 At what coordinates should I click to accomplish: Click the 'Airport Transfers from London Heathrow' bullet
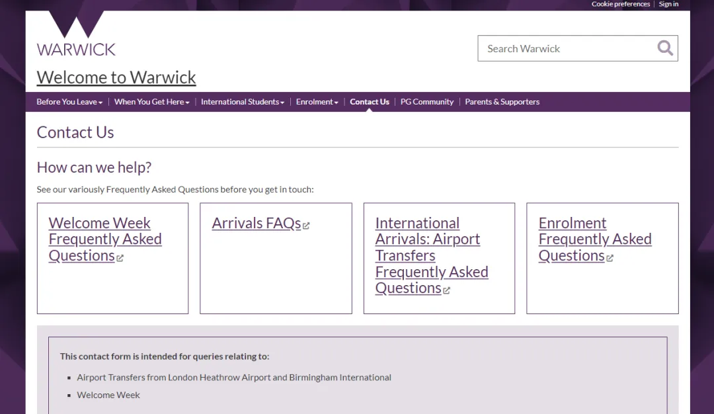point(233,377)
